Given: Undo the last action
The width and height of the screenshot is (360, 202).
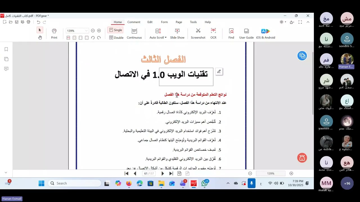Looking at the screenshot, I should point(39,22).
